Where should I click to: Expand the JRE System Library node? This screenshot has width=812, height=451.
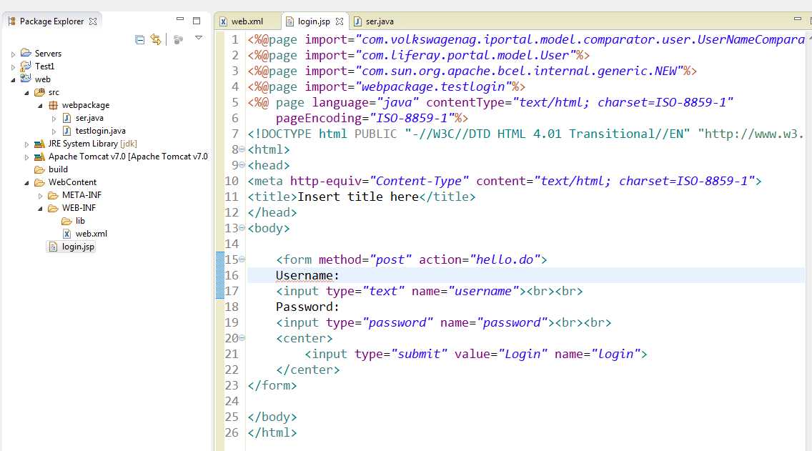coord(27,144)
